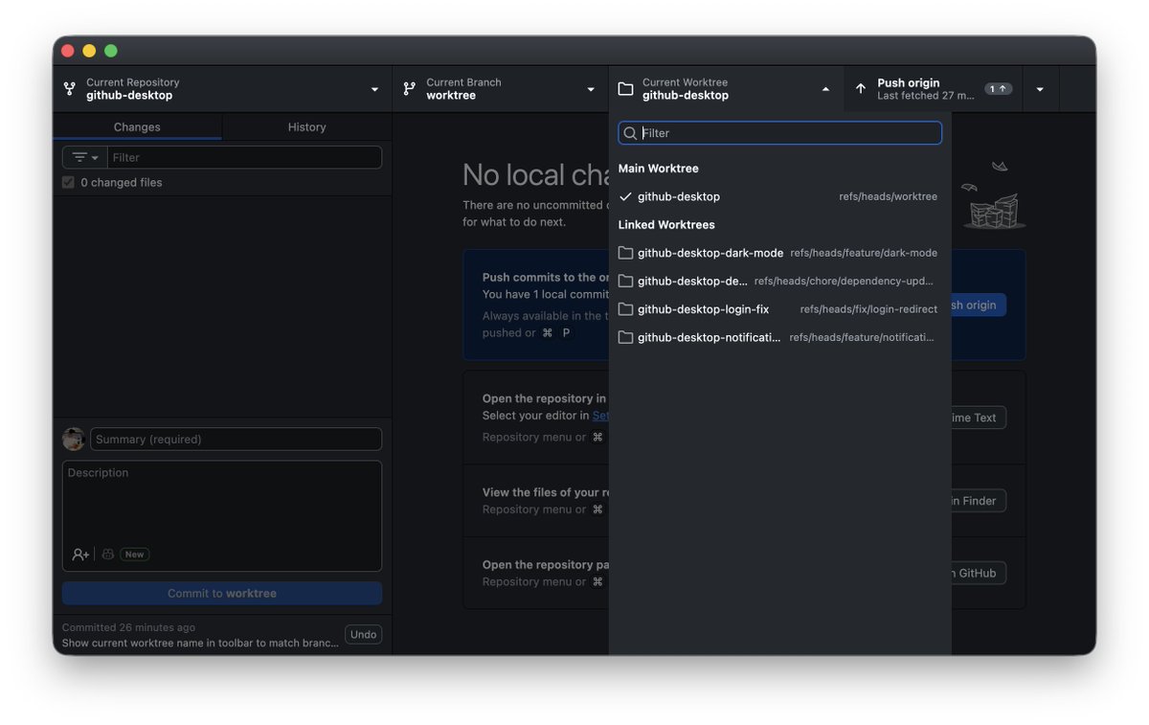Select the github-desktop-login-fix worktree

[x=779, y=309]
